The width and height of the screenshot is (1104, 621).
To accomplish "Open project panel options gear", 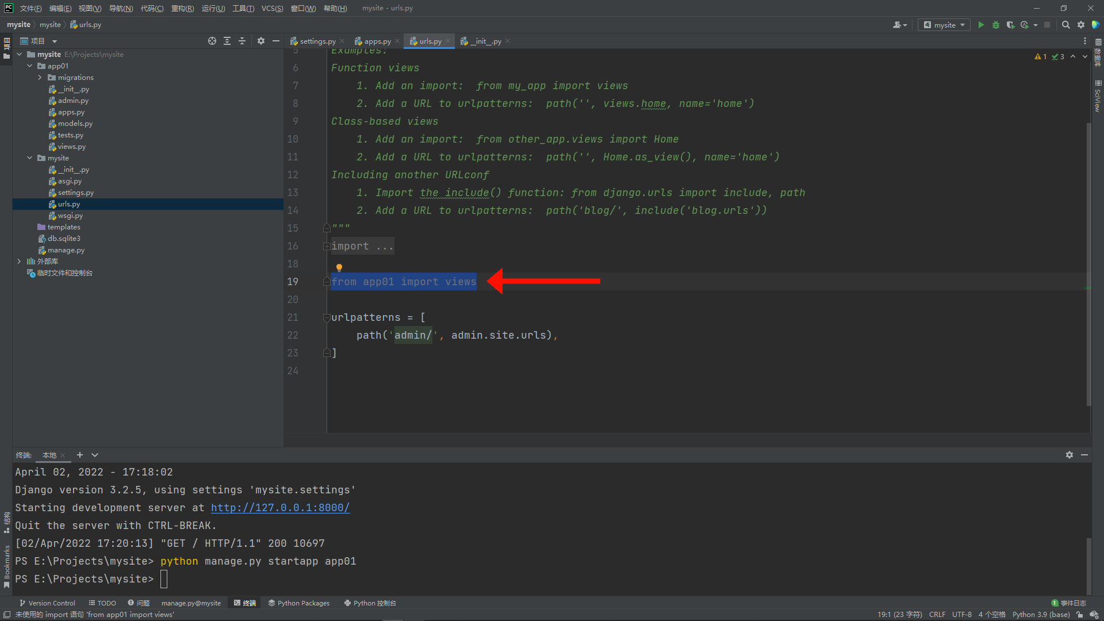I will [x=261, y=41].
